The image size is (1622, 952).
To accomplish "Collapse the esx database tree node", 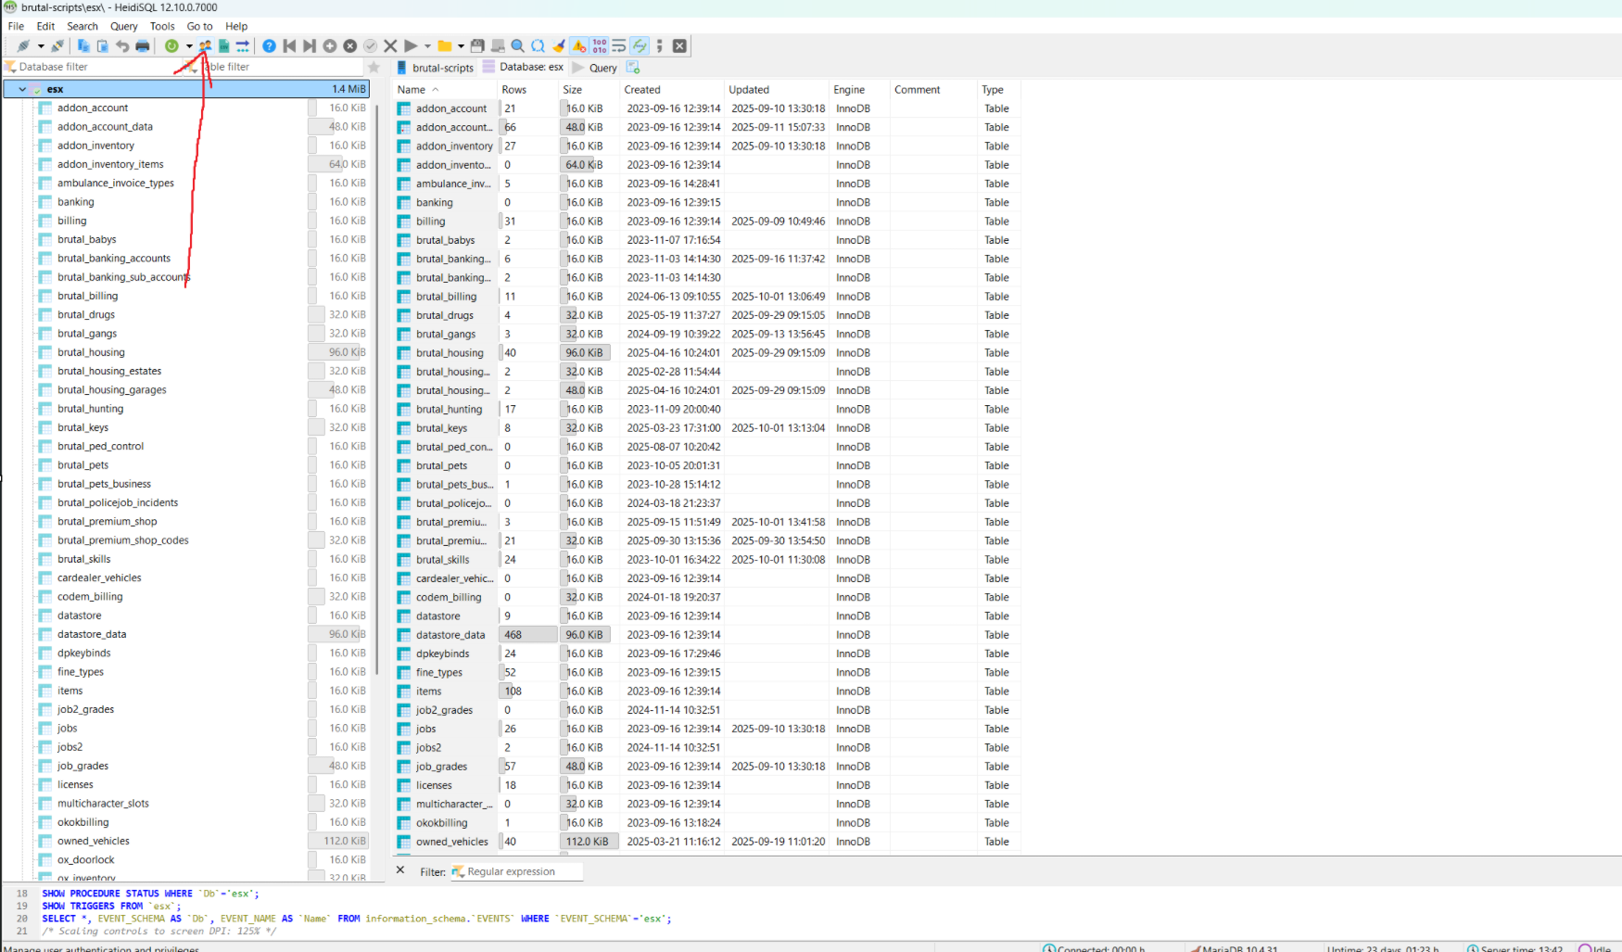I will (x=22, y=89).
